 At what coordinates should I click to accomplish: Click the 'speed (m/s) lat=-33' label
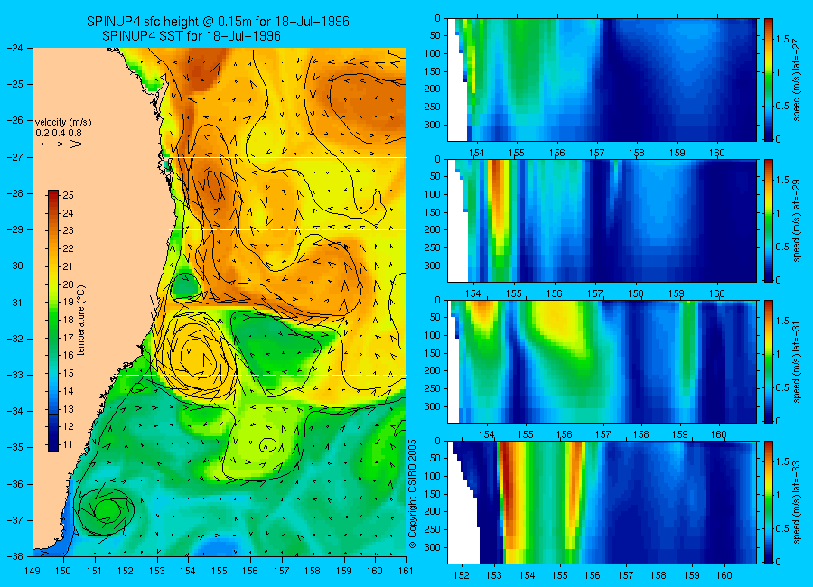[x=798, y=502]
